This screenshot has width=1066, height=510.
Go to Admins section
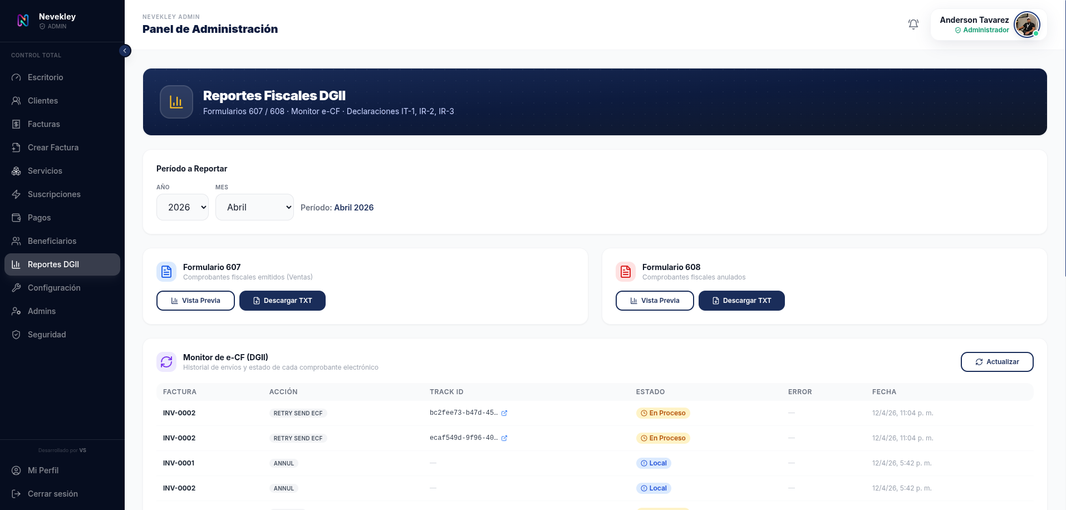(62, 311)
